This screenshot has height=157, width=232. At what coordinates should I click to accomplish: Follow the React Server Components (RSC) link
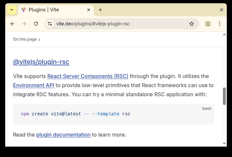[88, 76]
